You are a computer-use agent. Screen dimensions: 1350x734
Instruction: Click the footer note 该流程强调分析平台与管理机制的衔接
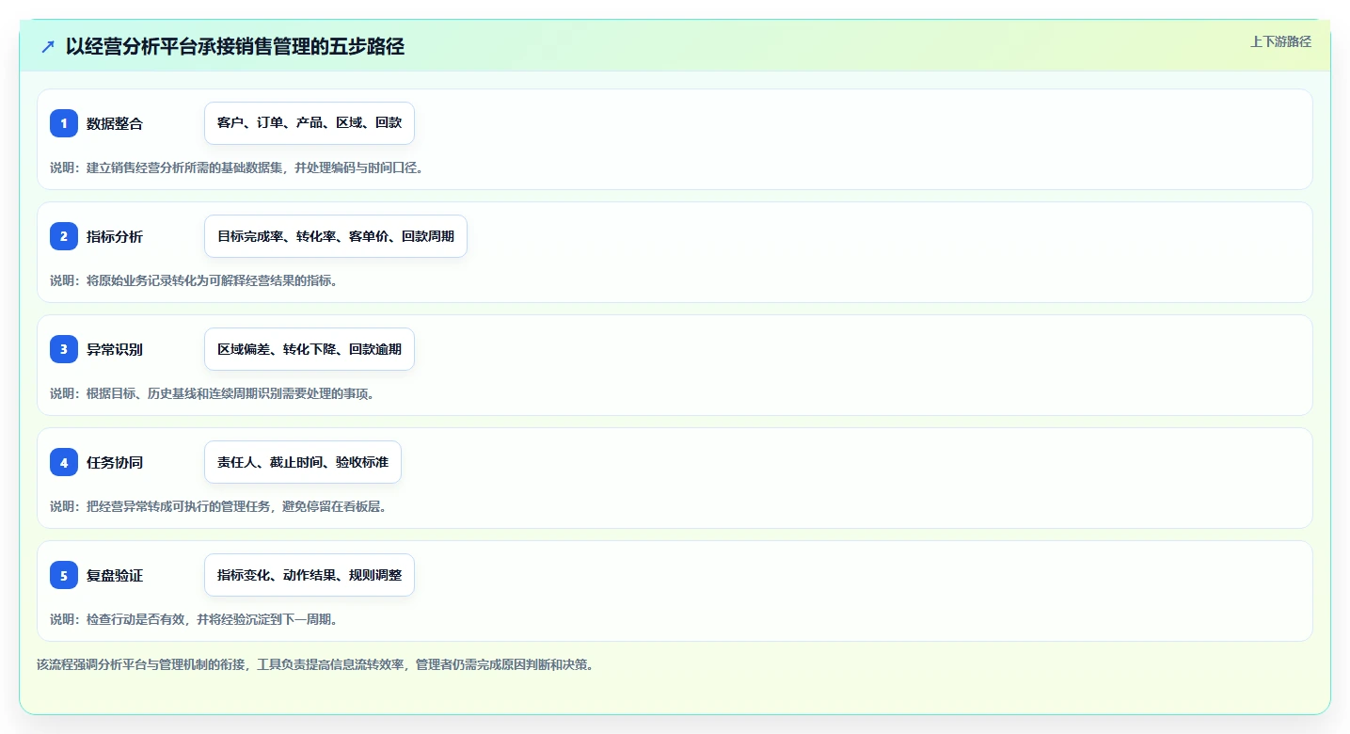pyautogui.click(x=141, y=664)
